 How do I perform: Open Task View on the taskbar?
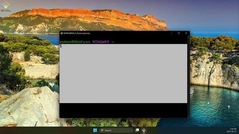pyautogui.click(x=137, y=130)
